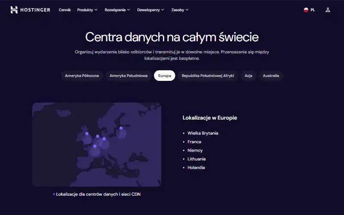Click the Polish flag icon

pyautogui.click(x=306, y=10)
